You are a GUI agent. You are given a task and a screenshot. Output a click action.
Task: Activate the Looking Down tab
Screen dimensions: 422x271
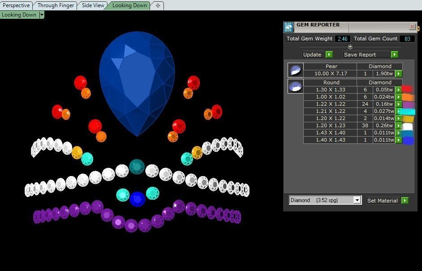(x=129, y=5)
